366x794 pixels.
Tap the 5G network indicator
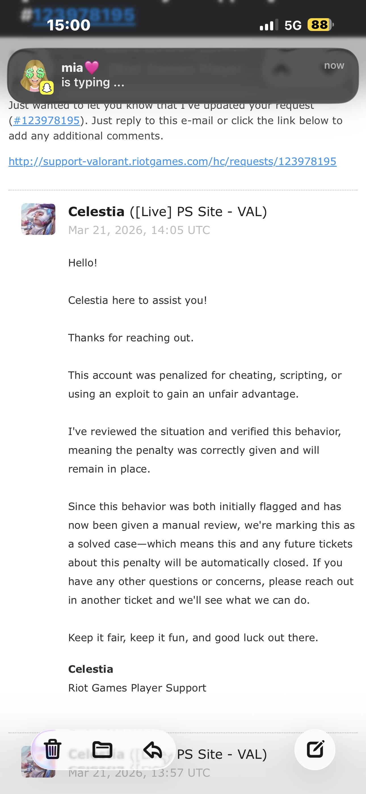coord(293,25)
